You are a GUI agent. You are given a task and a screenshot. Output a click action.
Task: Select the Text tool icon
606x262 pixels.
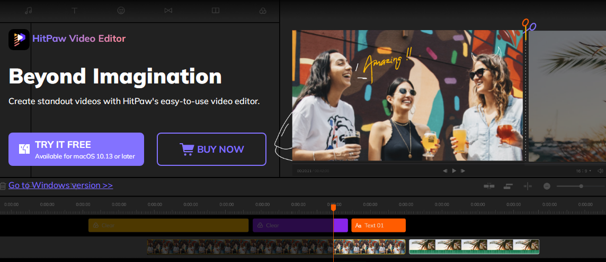[74, 11]
